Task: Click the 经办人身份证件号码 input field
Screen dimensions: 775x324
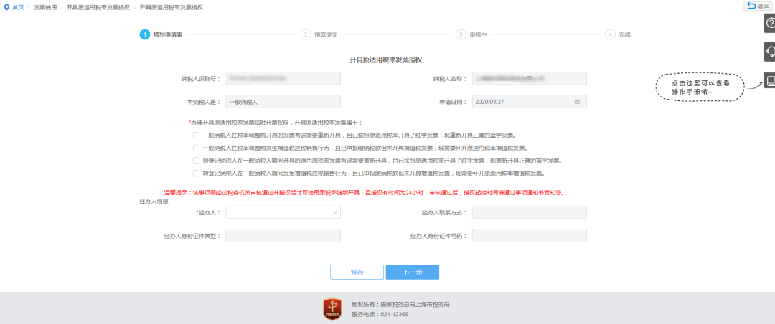Action: point(530,236)
